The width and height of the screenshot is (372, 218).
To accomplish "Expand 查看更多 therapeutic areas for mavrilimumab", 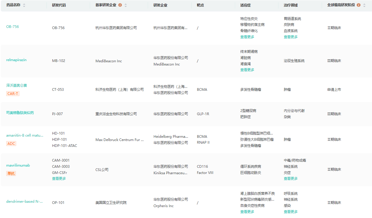I will (291, 179).
